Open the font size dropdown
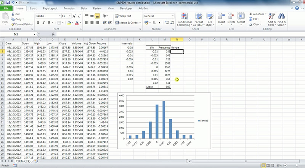Viewport: 305px width, 168px height. 70,16
